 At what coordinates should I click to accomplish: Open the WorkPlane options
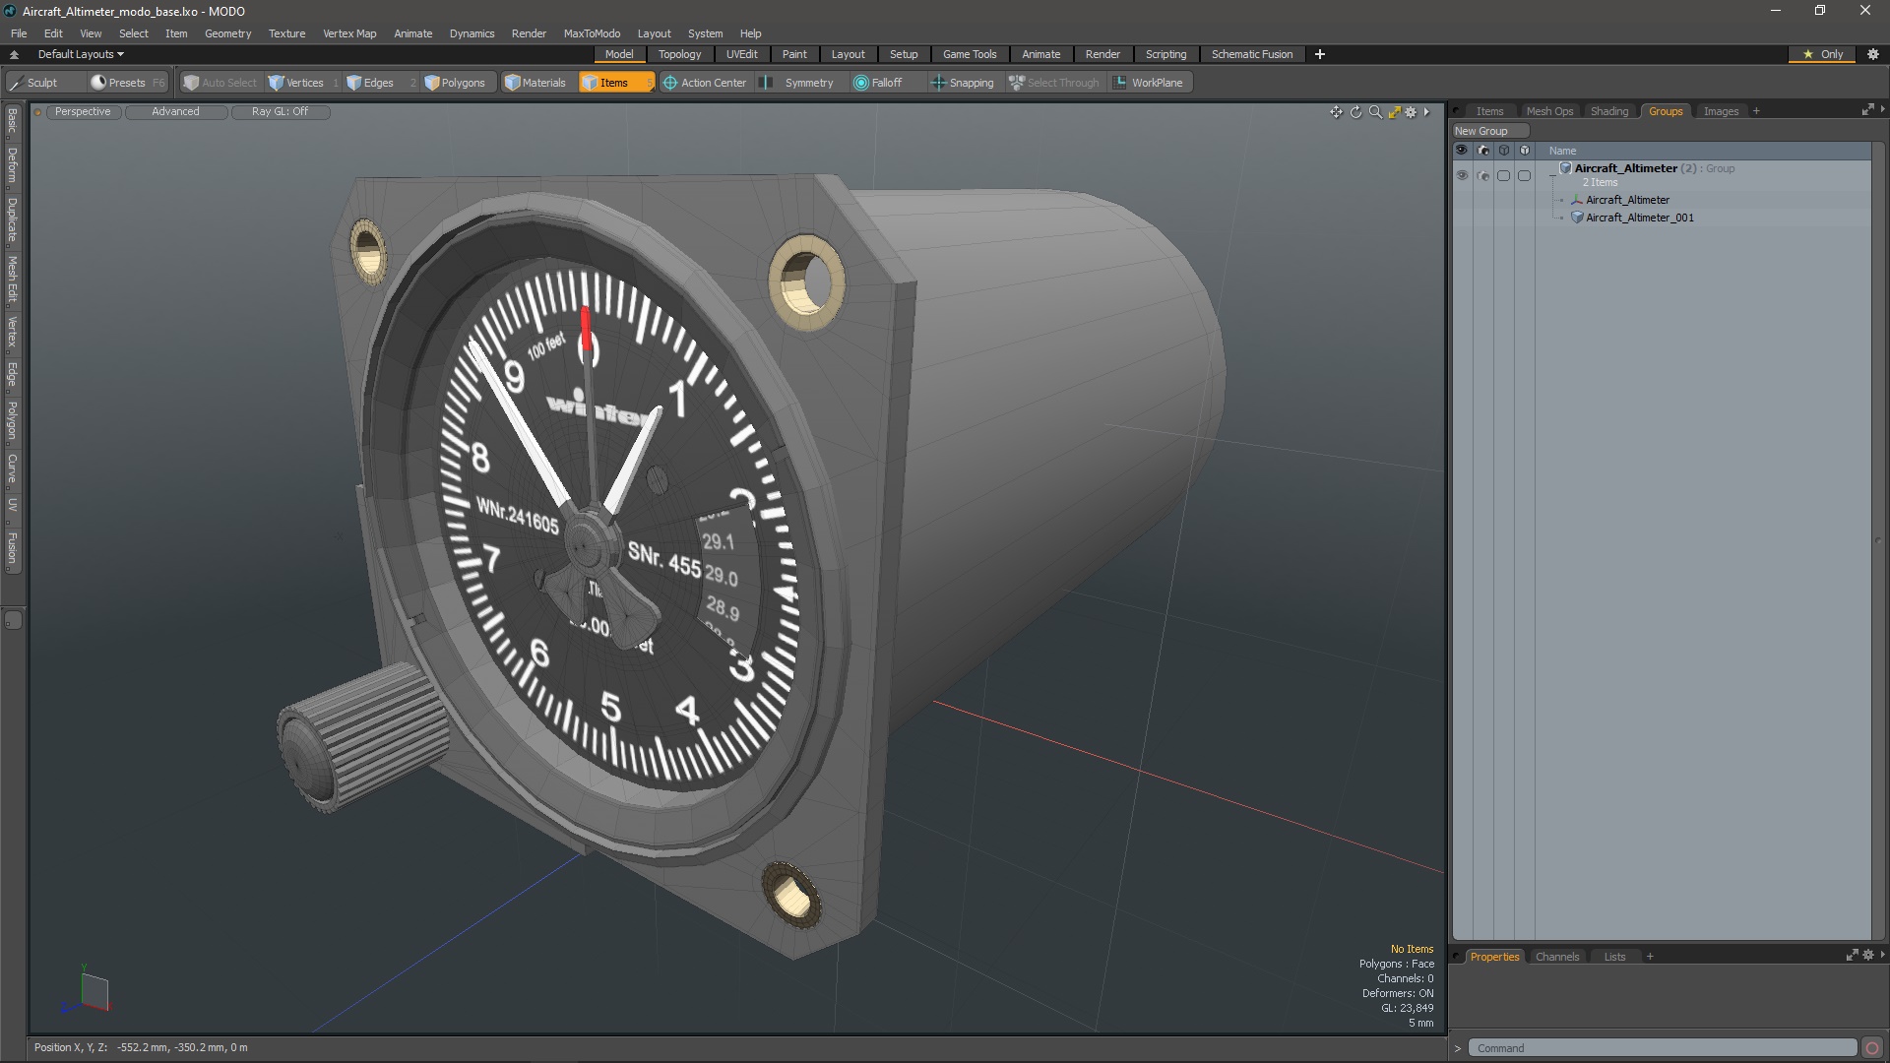click(1149, 83)
